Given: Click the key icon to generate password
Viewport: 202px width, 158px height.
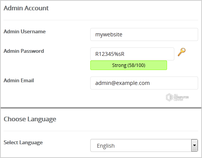Looking at the screenshot, I should (x=182, y=52).
